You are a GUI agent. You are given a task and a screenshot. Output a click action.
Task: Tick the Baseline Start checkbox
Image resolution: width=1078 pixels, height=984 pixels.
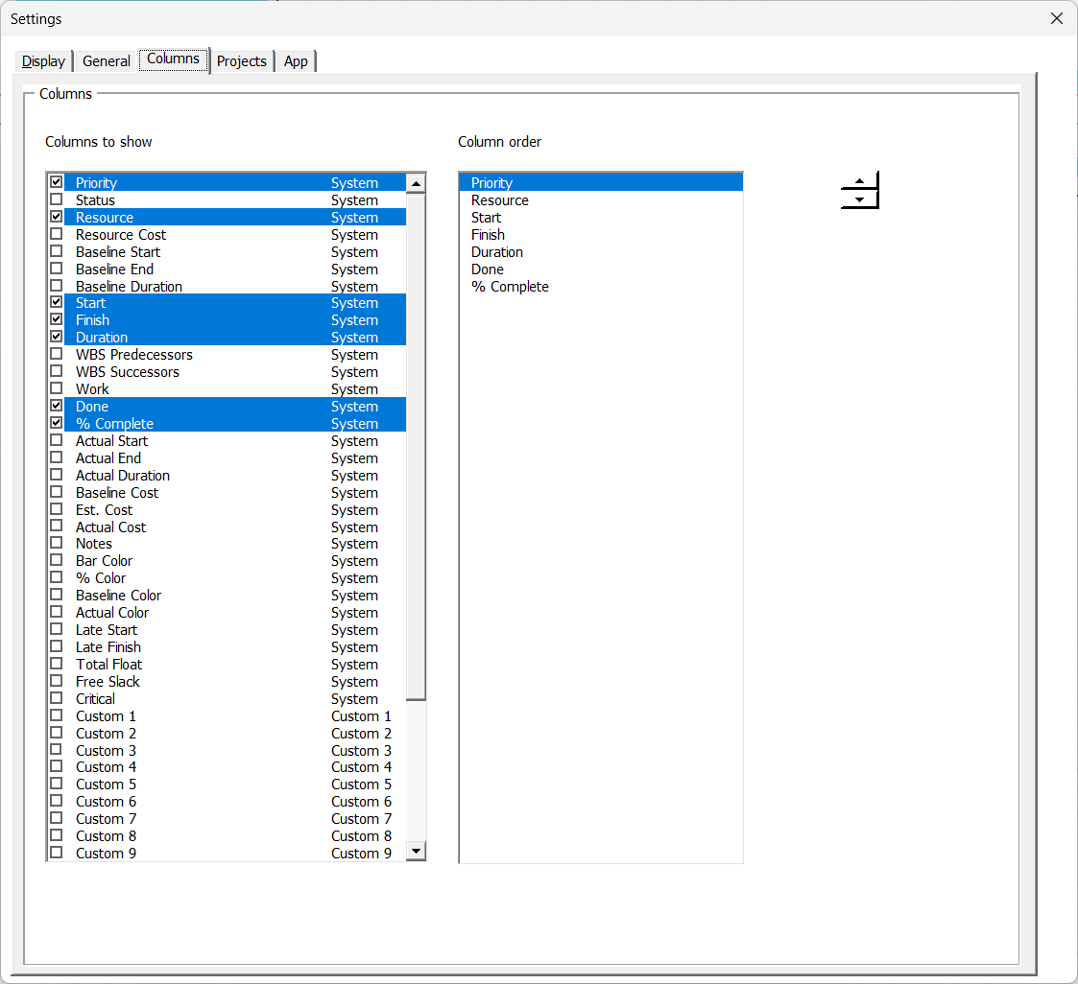57,251
